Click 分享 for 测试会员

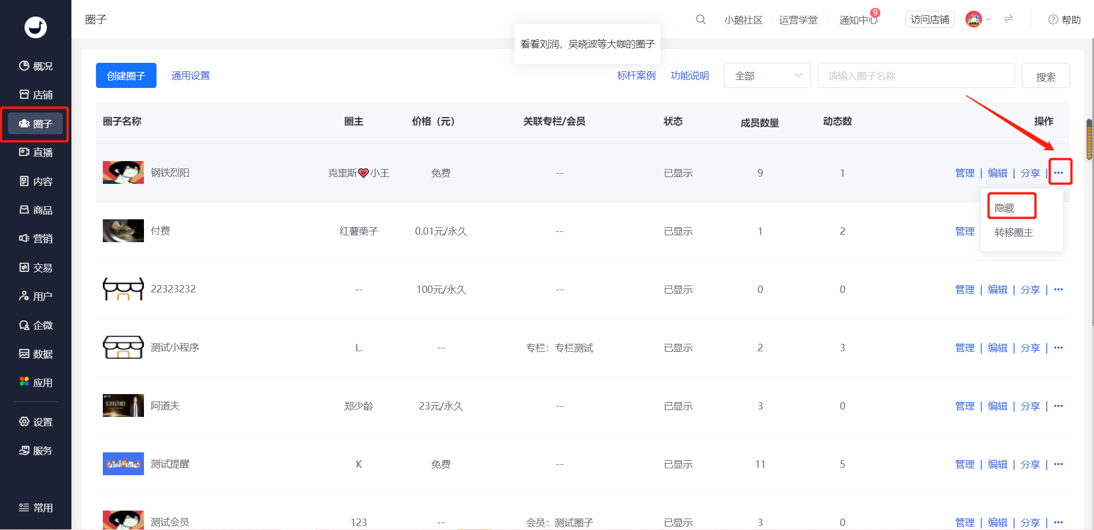click(1030, 523)
